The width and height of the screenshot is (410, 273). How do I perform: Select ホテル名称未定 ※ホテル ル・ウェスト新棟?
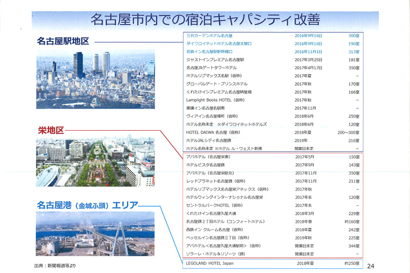point(224,149)
